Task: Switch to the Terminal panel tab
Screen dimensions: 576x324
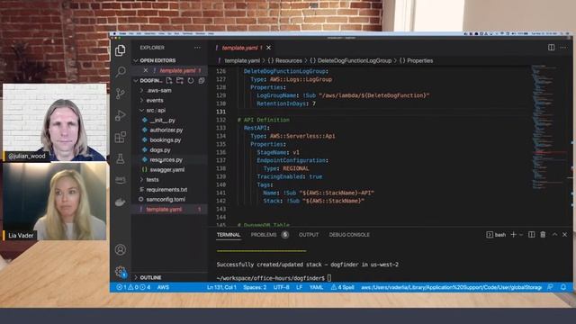Action: coord(228,235)
